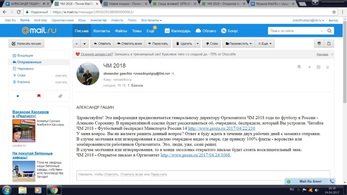Bookmark this page with the star icon
Viewport: 347px width, 195px height.
pyautogui.click(x=334, y=12)
